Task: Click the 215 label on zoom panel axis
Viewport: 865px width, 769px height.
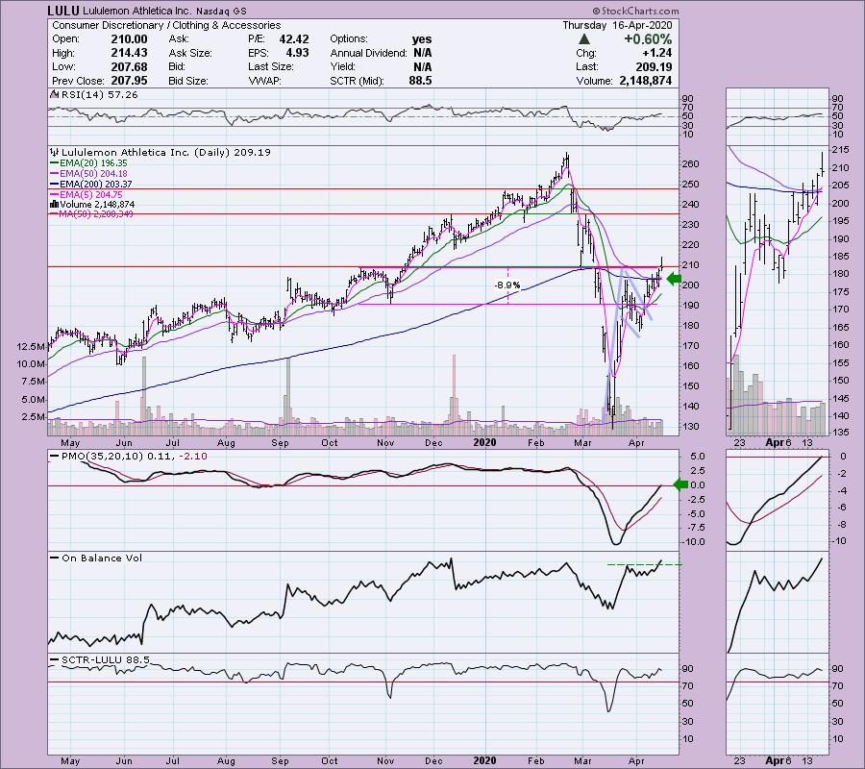Action: [x=840, y=150]
